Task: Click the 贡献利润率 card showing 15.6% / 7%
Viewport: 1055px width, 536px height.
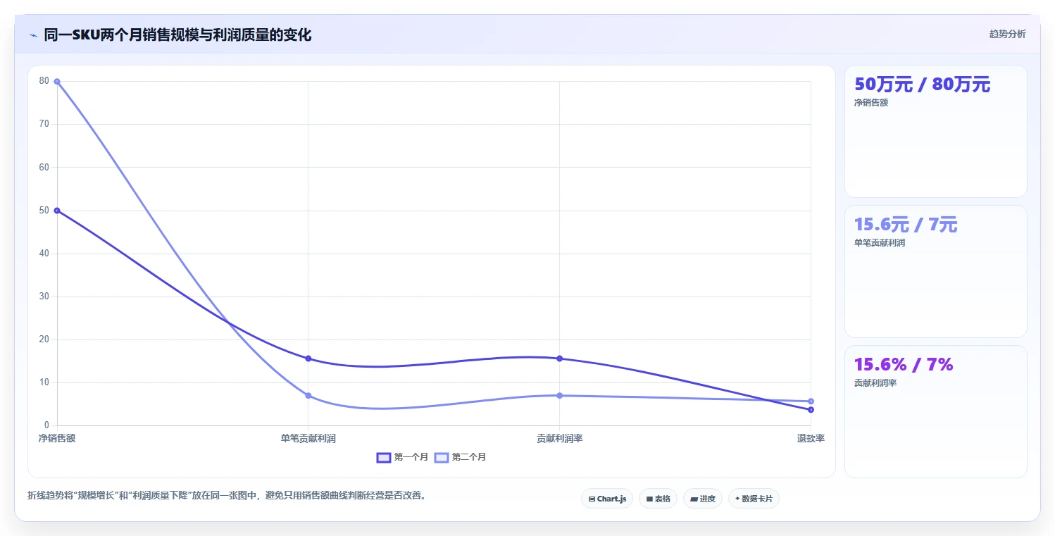Action: pos(935,411)
